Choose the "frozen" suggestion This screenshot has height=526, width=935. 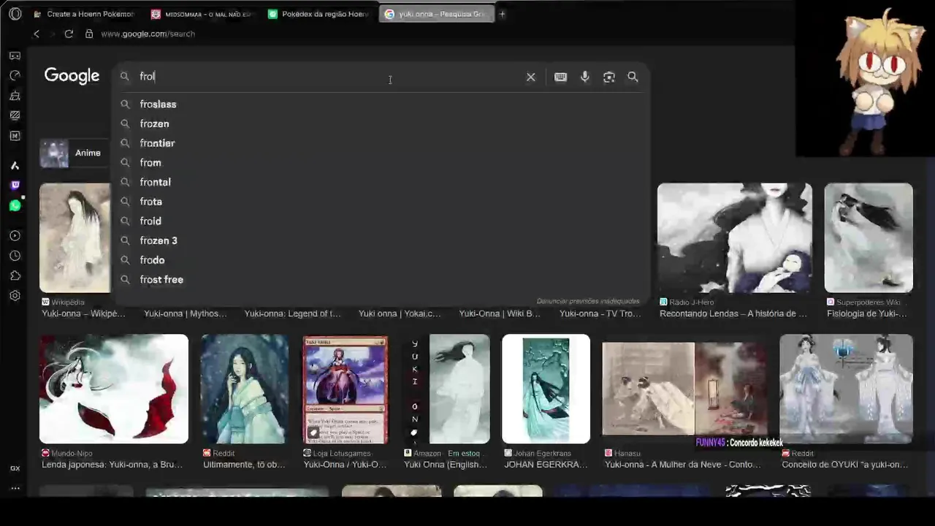point(154,124)
